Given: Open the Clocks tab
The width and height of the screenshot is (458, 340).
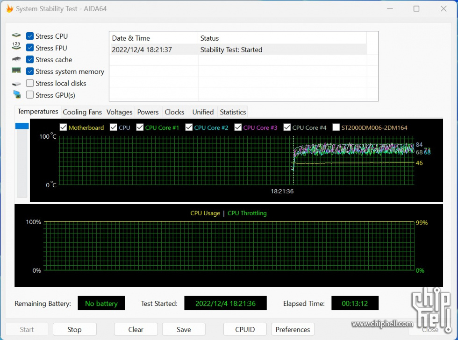Looking at the screenshot, I should (174, 112).
